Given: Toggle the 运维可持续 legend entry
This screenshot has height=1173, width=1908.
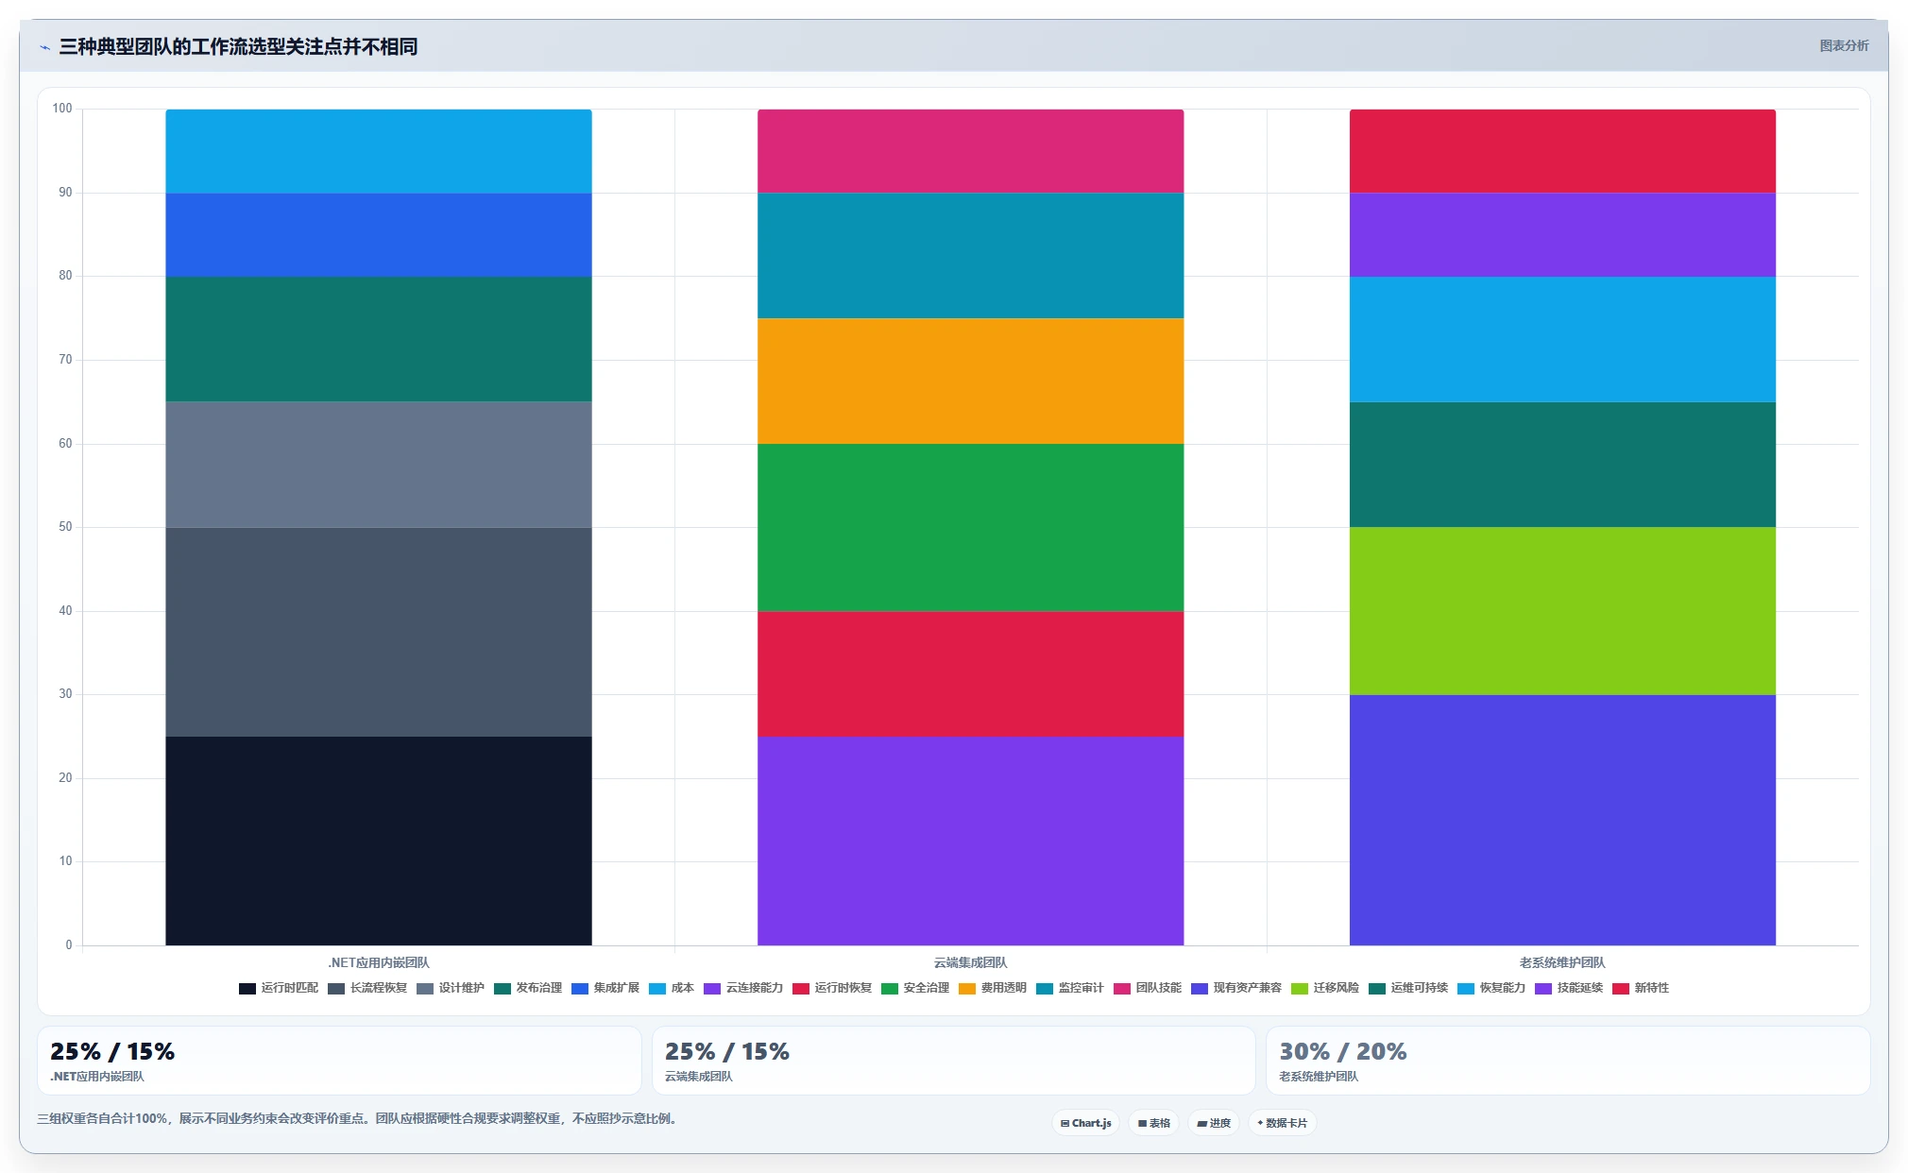Looking at the screenshot, I should point(1408,988).
